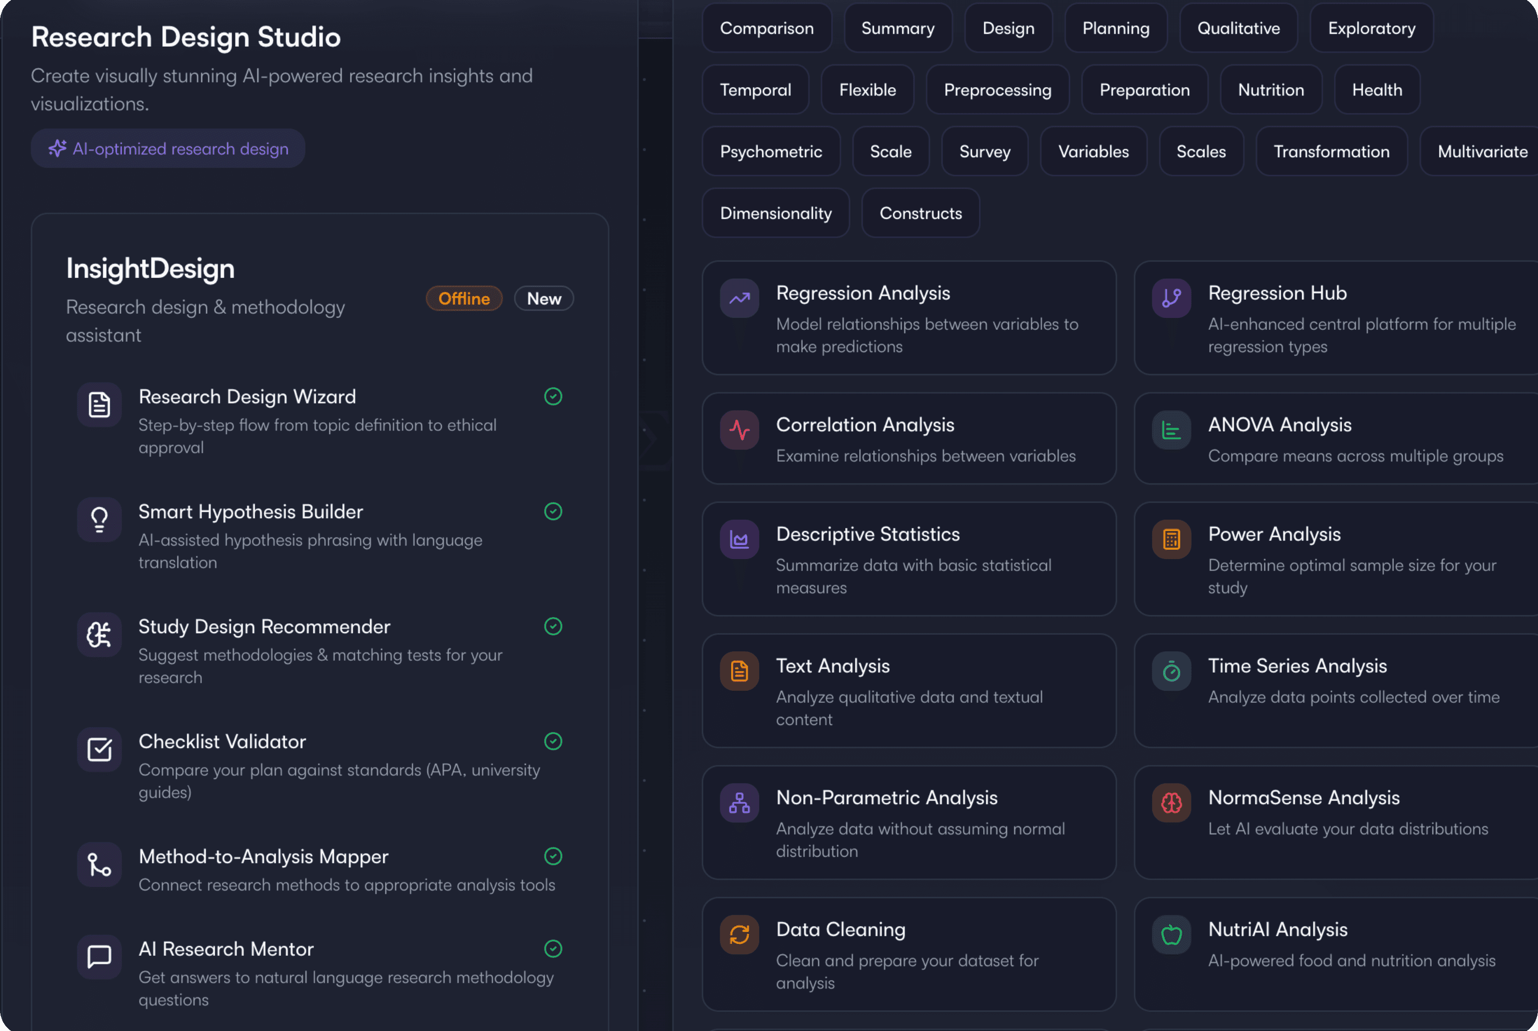Click the NutriAI Analysis apple icon

click(1171, 935)
